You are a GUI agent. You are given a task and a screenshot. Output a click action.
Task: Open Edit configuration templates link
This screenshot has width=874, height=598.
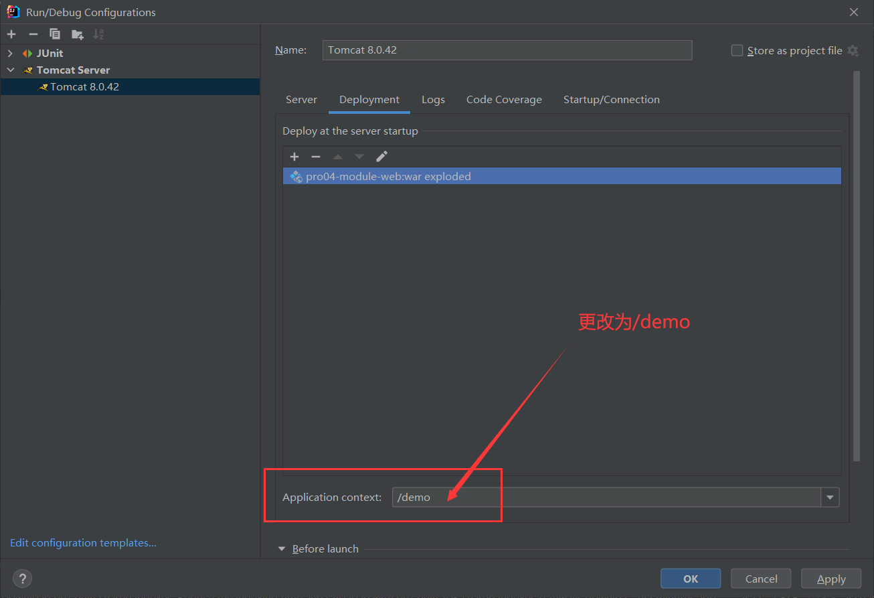pyautogui.click(x=83, y=542)
